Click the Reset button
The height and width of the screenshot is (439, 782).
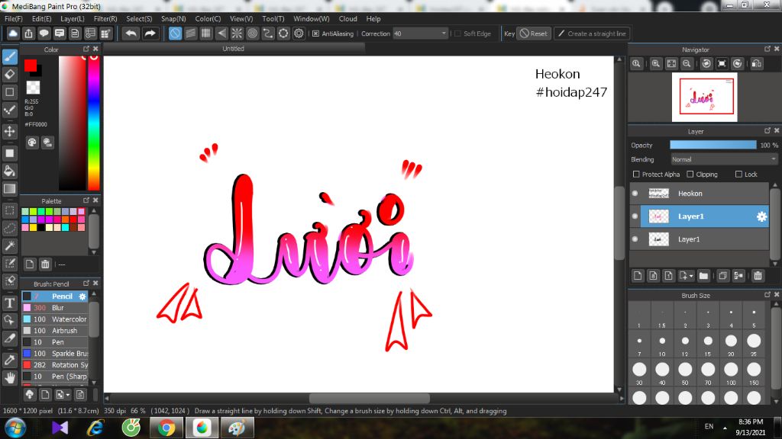coord(534,34)
